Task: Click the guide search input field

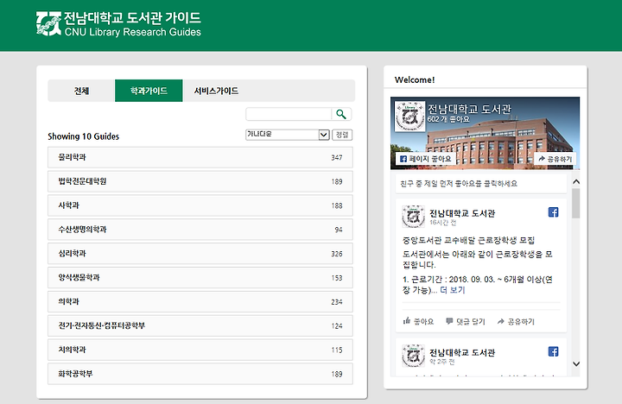Action: click(289, 114)
